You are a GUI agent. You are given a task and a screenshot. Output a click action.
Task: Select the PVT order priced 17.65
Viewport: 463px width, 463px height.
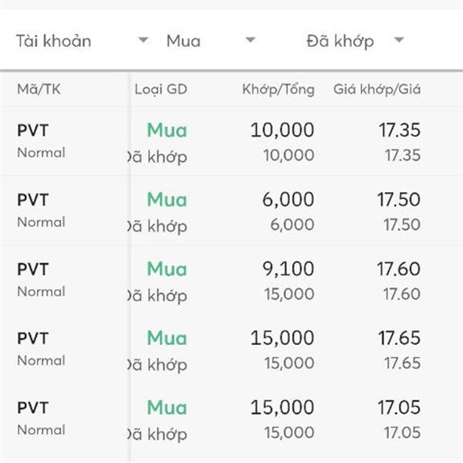tap(32, 338)
